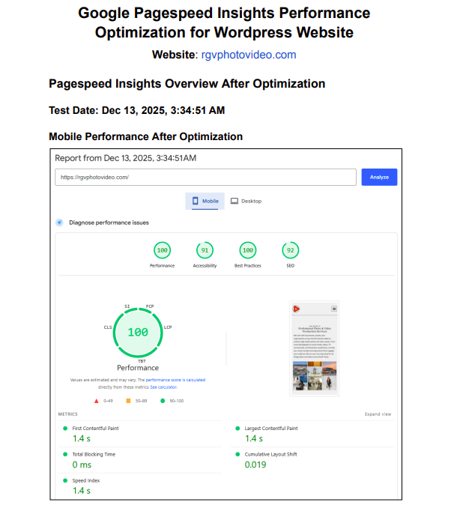Click the Diagnose performance issues icon
Screen dimensions: 451x508
59,223
